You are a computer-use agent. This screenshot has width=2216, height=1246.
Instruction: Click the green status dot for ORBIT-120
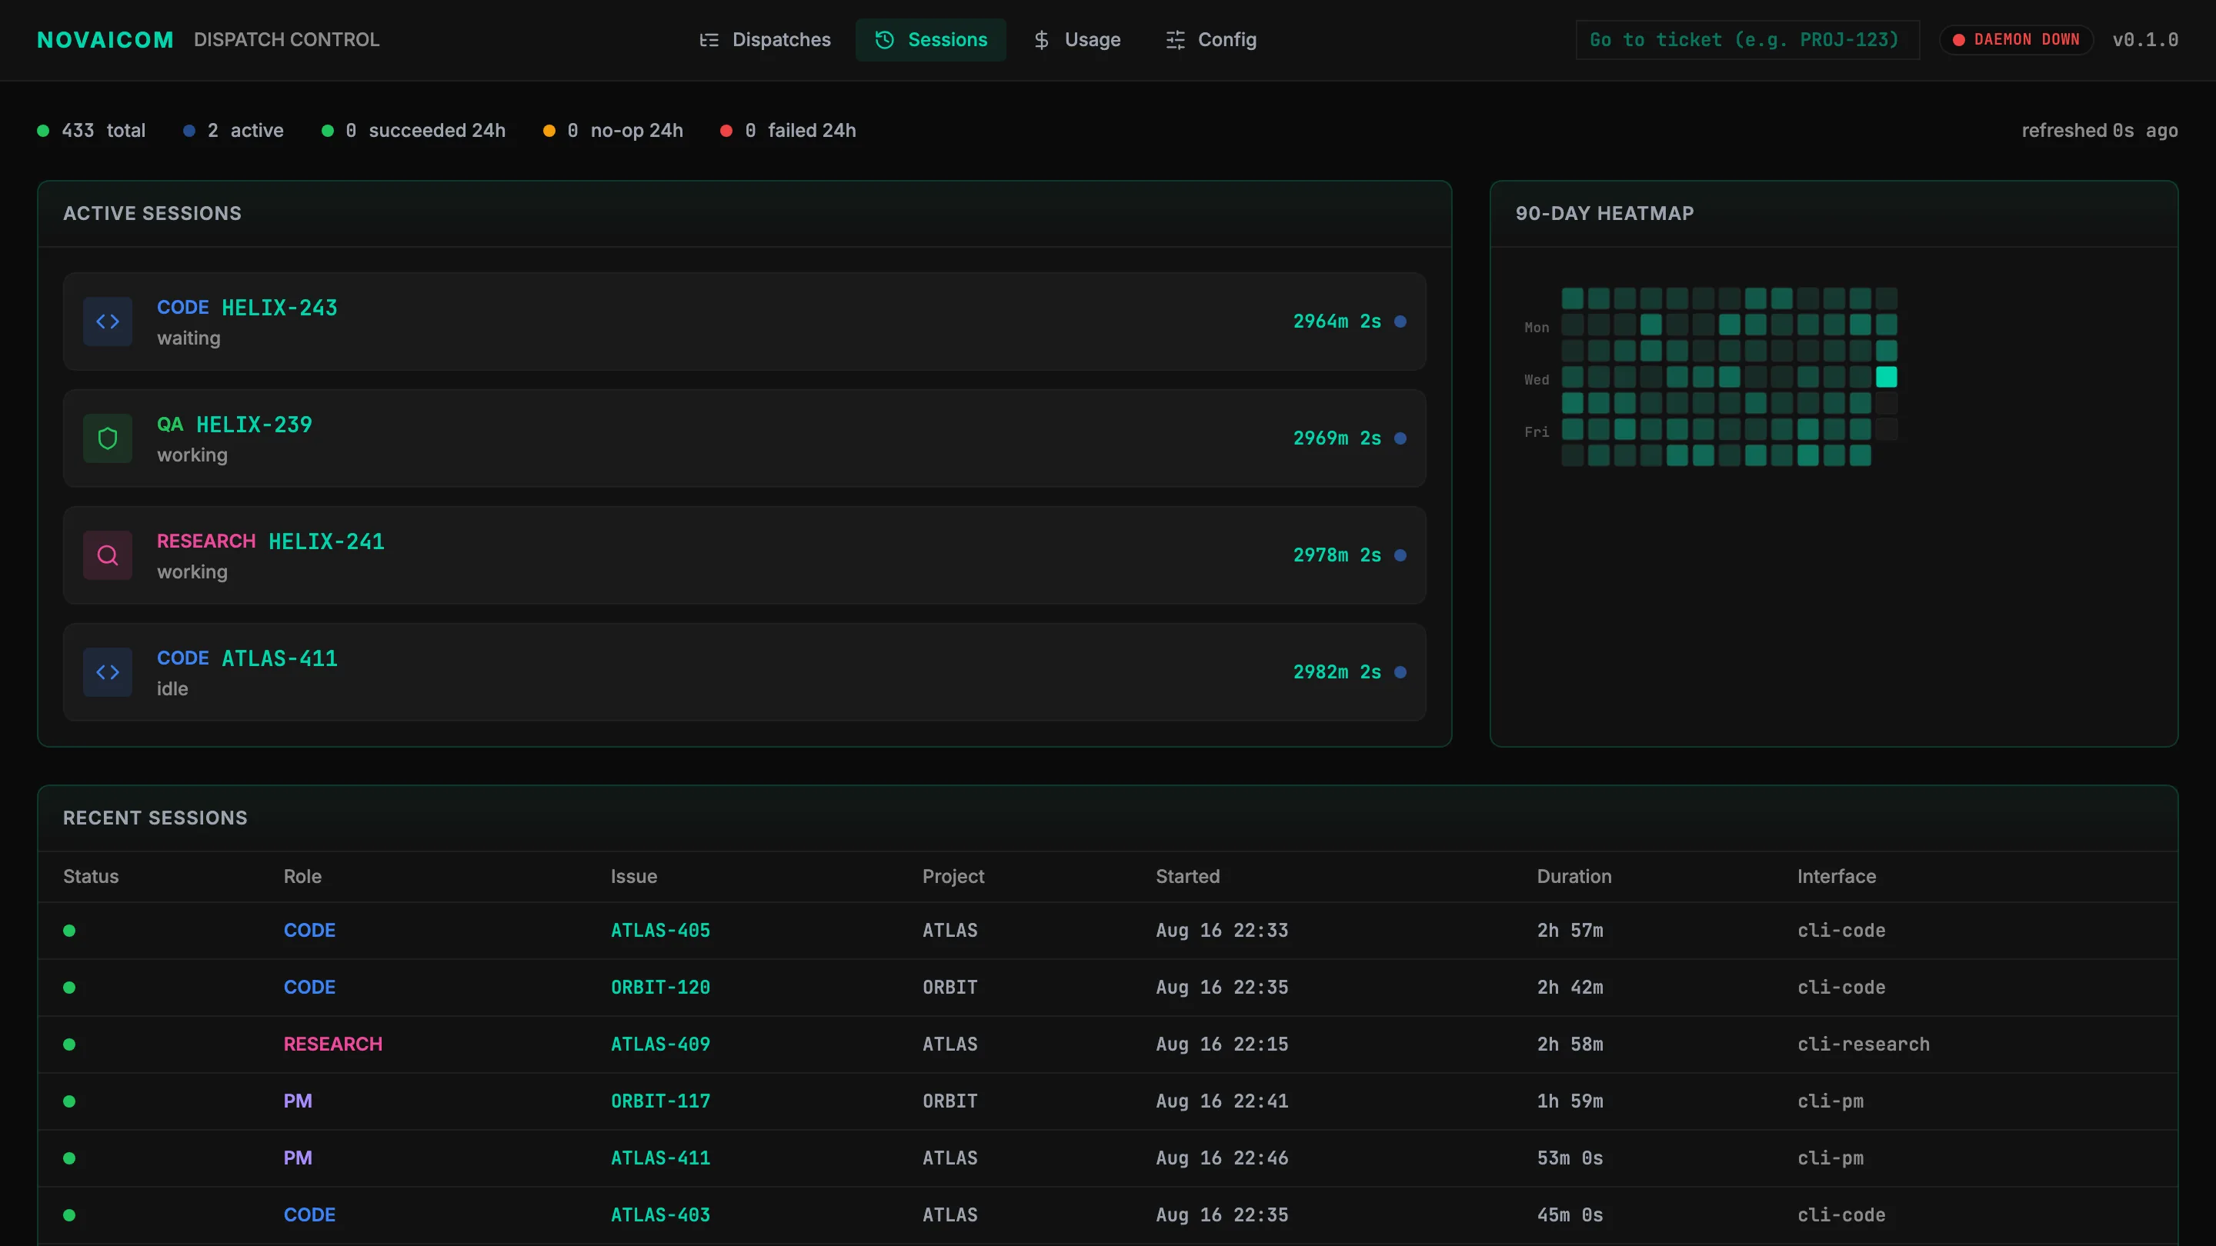[70, 987]
